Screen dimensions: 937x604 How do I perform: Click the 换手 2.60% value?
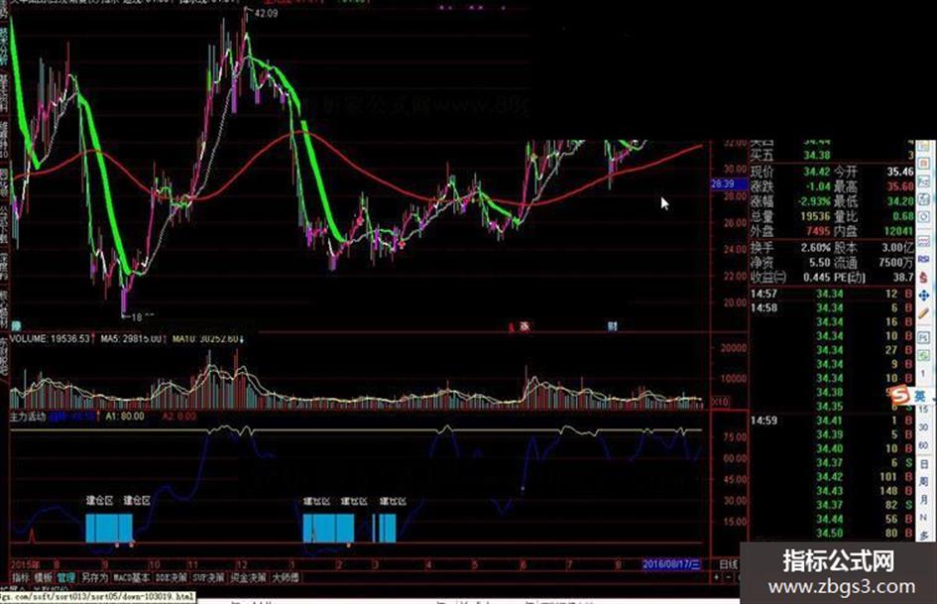[816, 248]
